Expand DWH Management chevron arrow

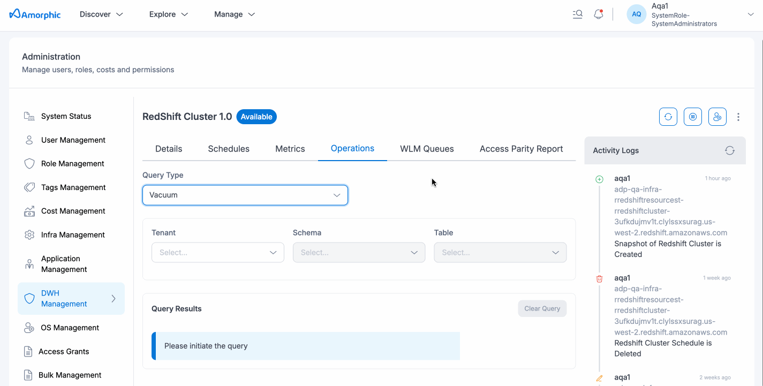tap(114, 299)
